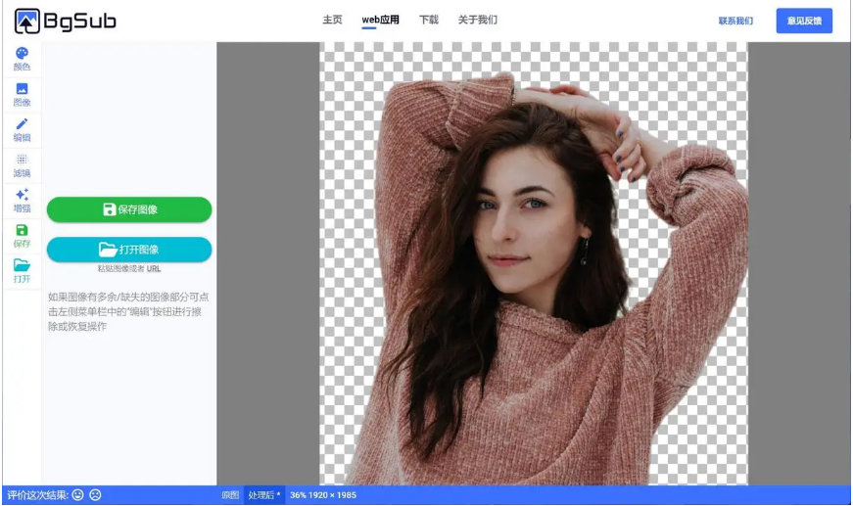Click the green 保存图像 button
This screenshot has height=506, width=853.
click(129, 209)
